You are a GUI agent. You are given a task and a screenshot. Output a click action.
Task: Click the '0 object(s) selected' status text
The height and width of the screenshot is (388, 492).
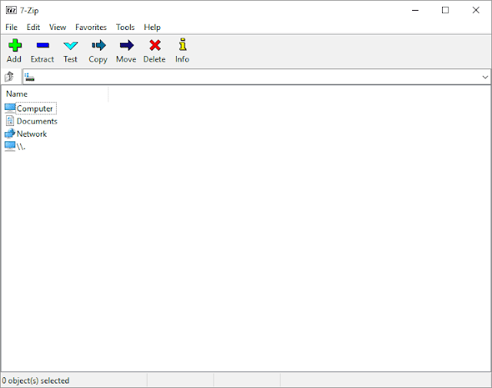click(x=35, y=380)
